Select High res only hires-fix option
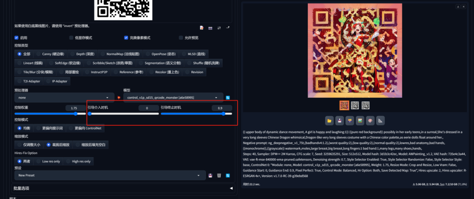 click(x=78, y=161)
